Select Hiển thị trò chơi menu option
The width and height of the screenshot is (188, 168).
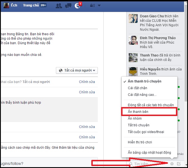coord(150,142)
